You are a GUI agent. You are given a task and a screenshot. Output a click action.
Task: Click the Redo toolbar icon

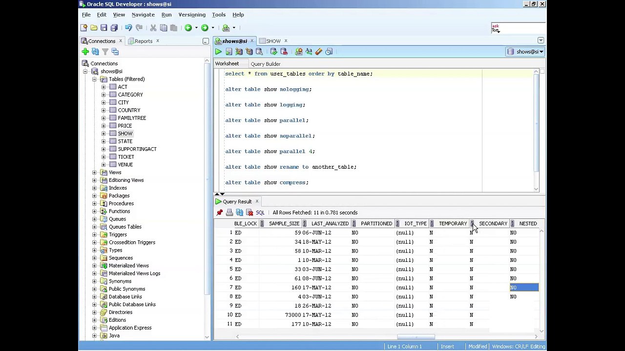coord(139,28)
